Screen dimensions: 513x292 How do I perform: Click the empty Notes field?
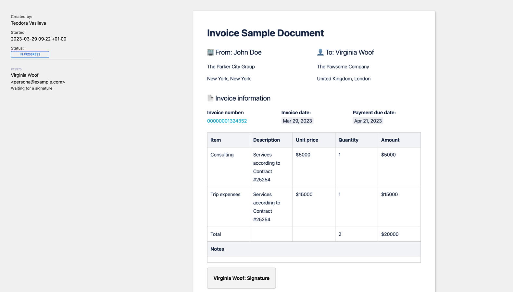pyautogui.click(x=314, y=259)
